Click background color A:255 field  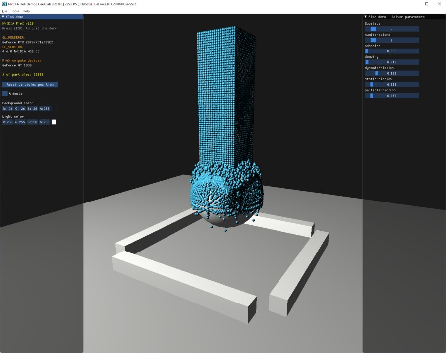coord(45,109)
